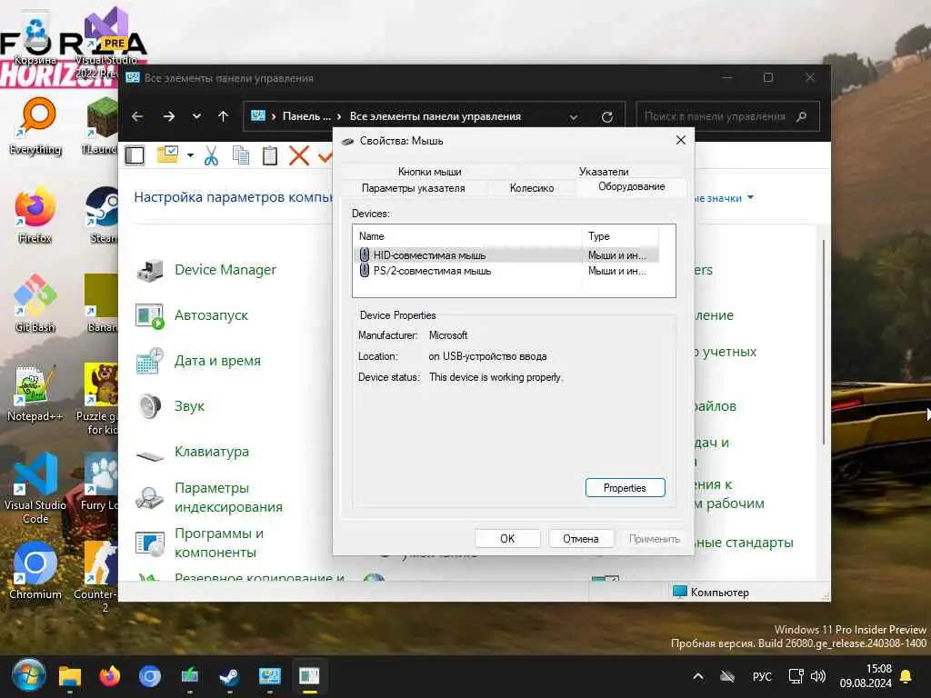Open the Chromium desktop shortcut
This screenshot has height=698, width=931.
click(x=35, y=571)
